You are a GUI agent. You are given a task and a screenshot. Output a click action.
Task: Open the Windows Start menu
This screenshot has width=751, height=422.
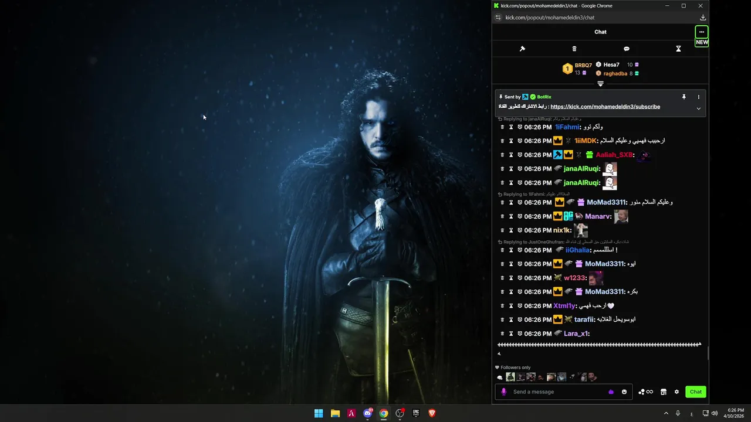(x=319, y=413)
